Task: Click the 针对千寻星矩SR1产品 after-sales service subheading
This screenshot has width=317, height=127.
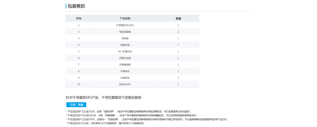Action: tap(104, 97)
